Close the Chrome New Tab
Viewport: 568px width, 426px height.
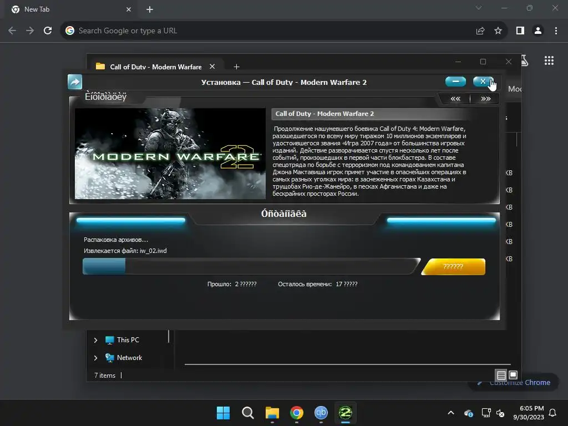(x=129, y=9)
